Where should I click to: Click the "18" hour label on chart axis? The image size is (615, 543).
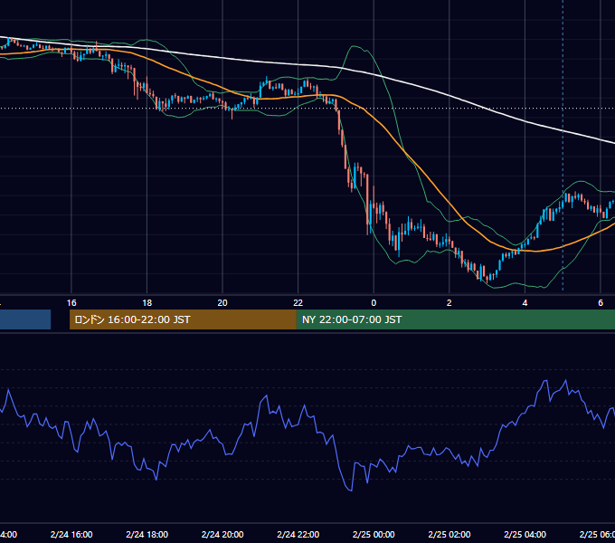click(x=147, y=303)
